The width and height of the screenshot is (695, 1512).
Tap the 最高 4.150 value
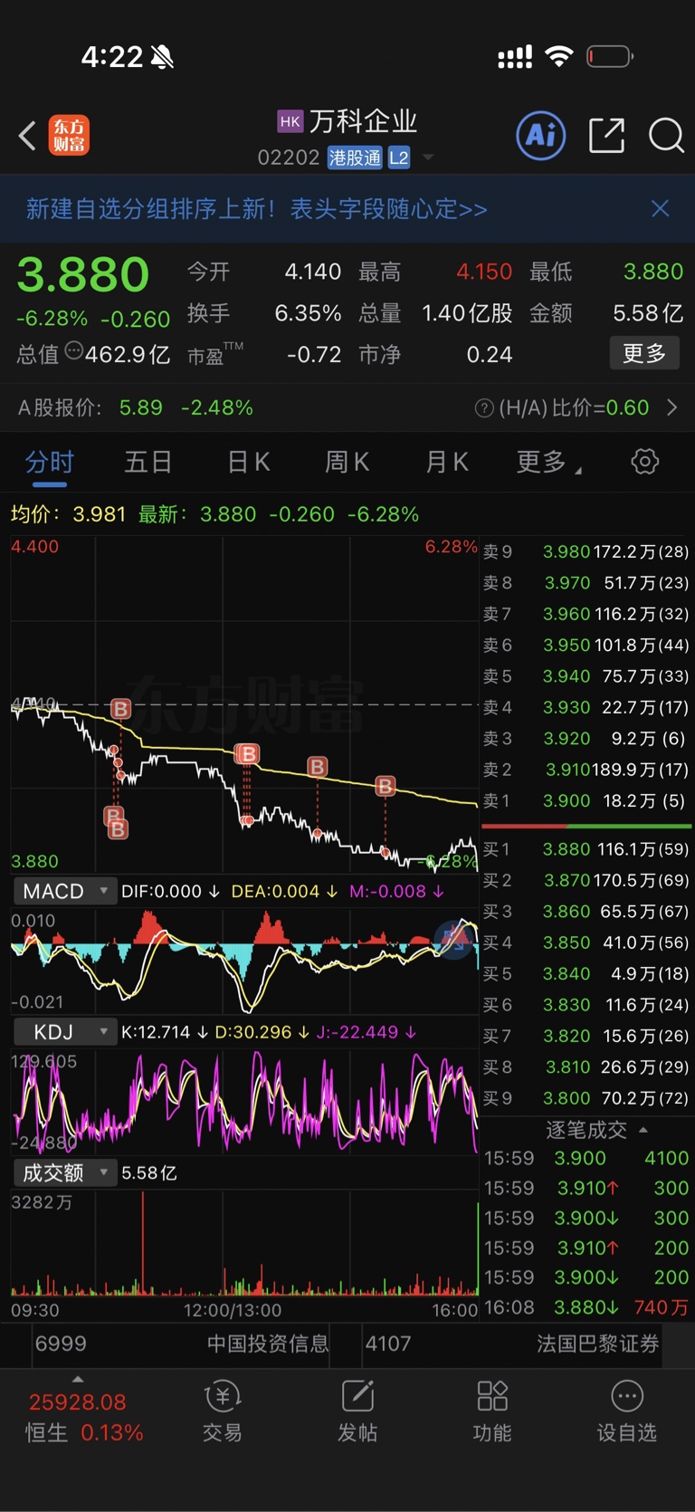[484, 272]
